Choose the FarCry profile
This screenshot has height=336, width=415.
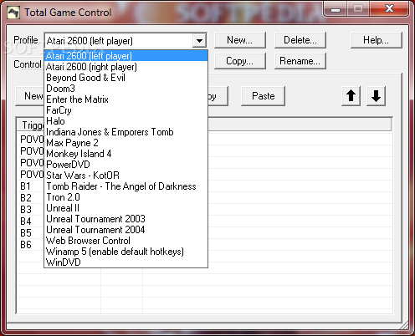[x=126, y=110]
